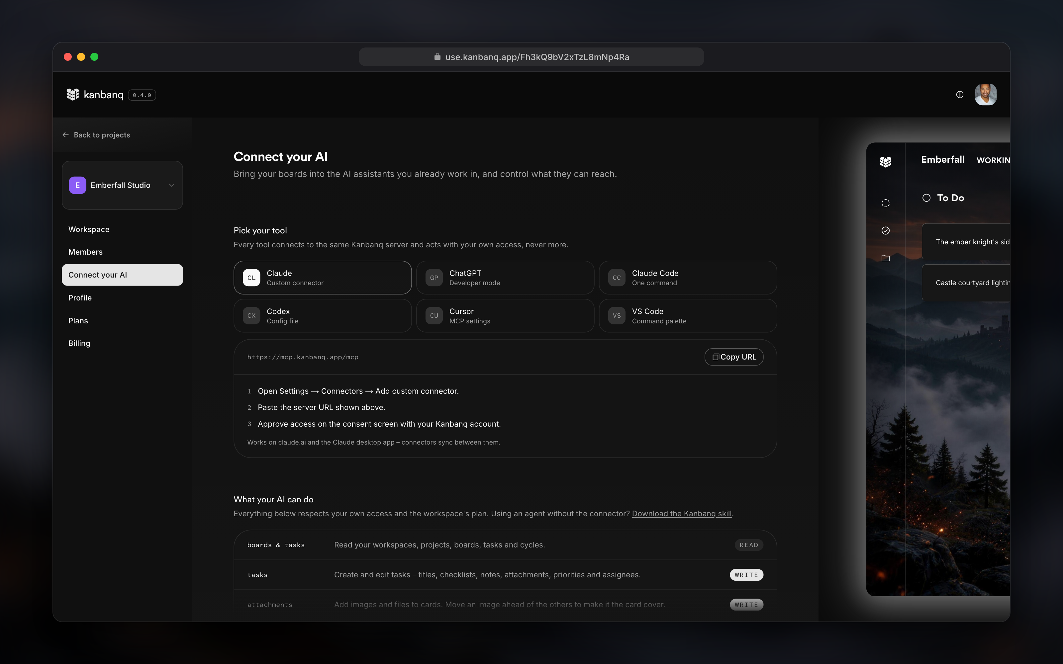Click the lock icon in address bar

pos(437,57)
